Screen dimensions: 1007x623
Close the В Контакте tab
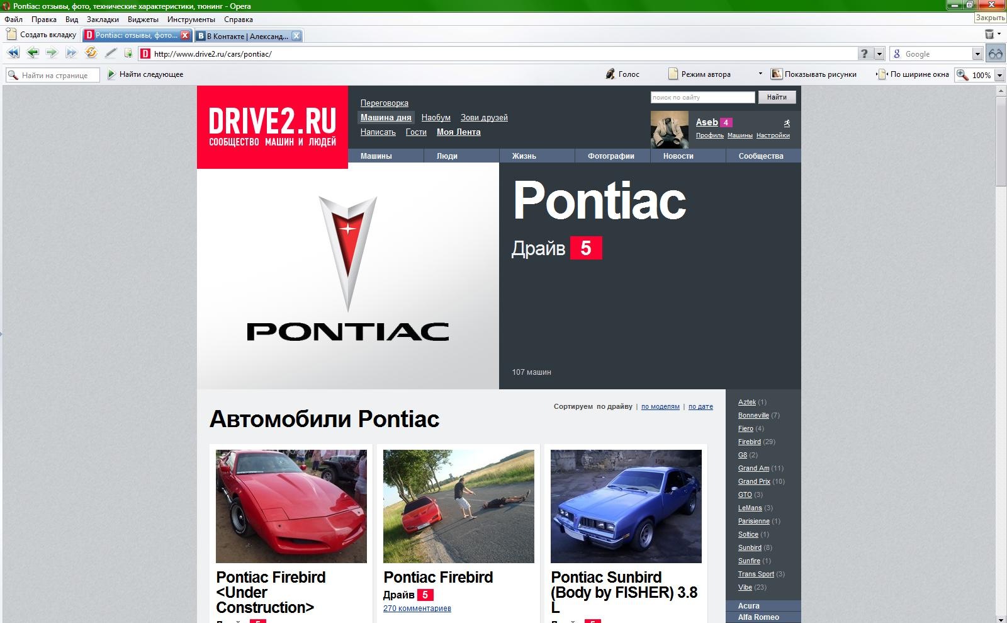296,36
